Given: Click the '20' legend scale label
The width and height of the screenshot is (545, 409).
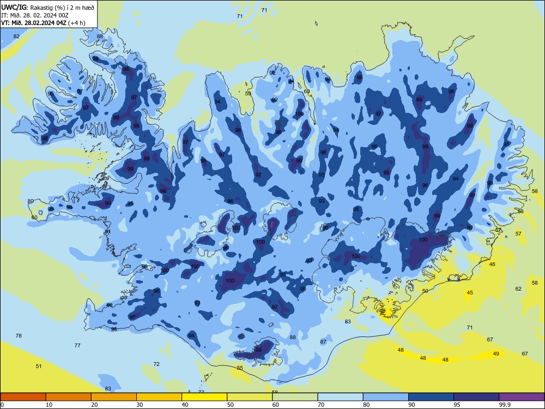Looking at the screenshot, I should tap(94, 405).
